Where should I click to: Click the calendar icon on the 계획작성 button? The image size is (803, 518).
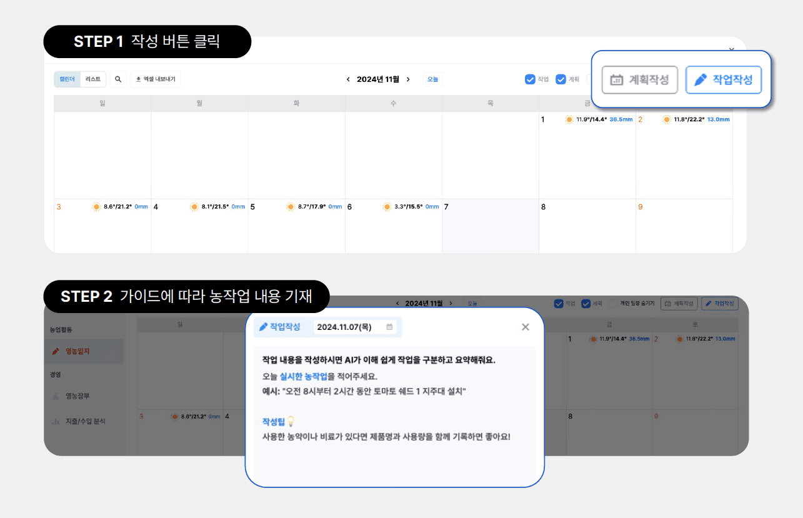tap(618, 79)
